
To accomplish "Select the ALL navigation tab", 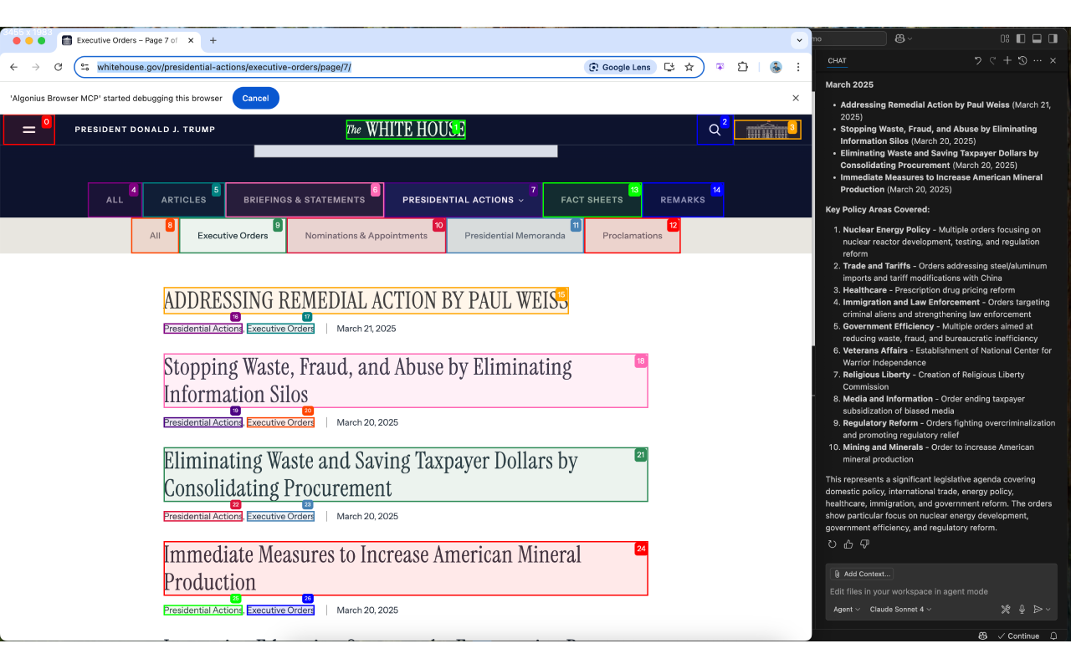I will pyautogui.click(x=115, y=200).
